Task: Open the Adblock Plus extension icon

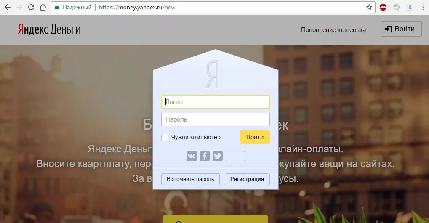Action: (x=383, y=8)
